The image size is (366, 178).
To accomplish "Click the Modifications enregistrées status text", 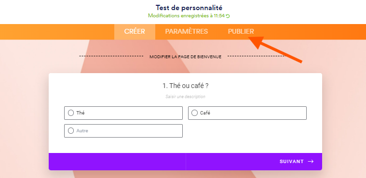I will click(186, 16).
